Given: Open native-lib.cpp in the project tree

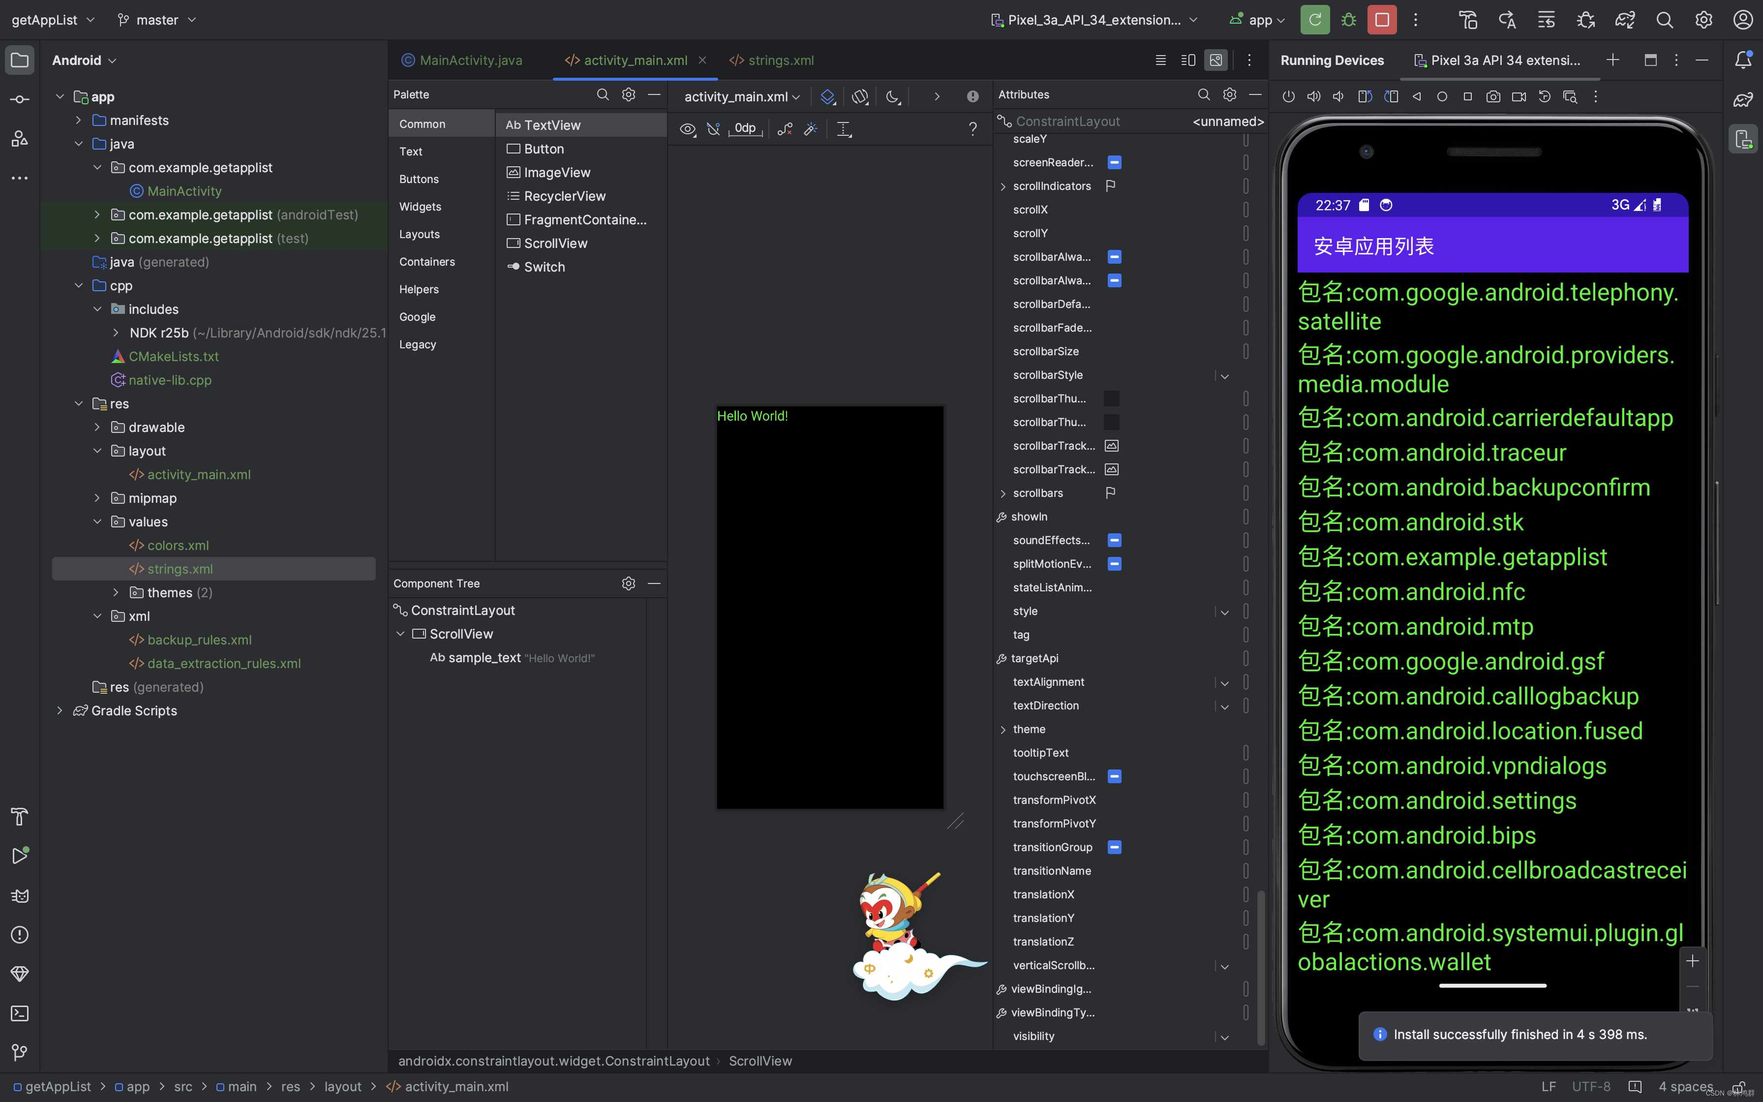Looking at the screenshot, I should (x=170, y=380).
